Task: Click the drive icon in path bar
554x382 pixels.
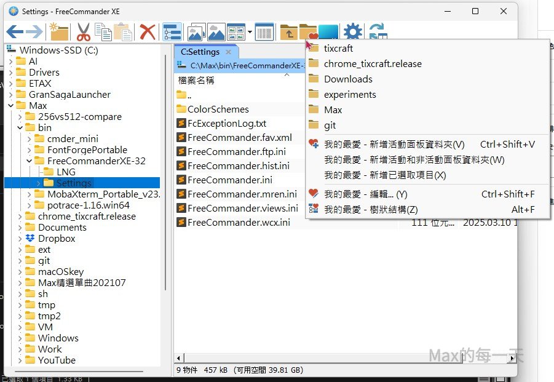Action: click(181, 65)
